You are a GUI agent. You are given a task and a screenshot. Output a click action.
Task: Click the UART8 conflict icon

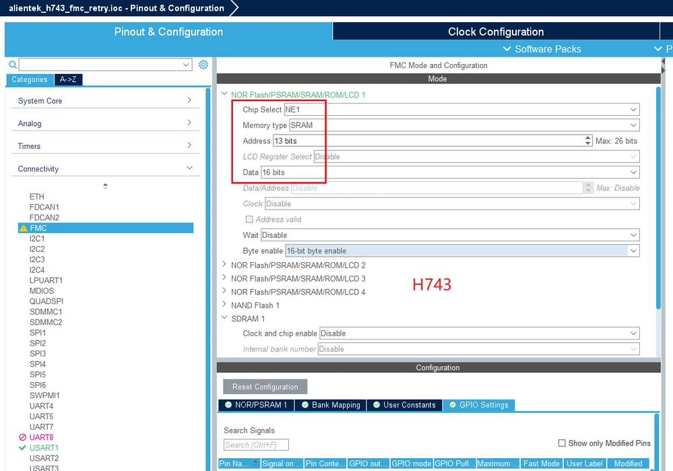[23, 437]
